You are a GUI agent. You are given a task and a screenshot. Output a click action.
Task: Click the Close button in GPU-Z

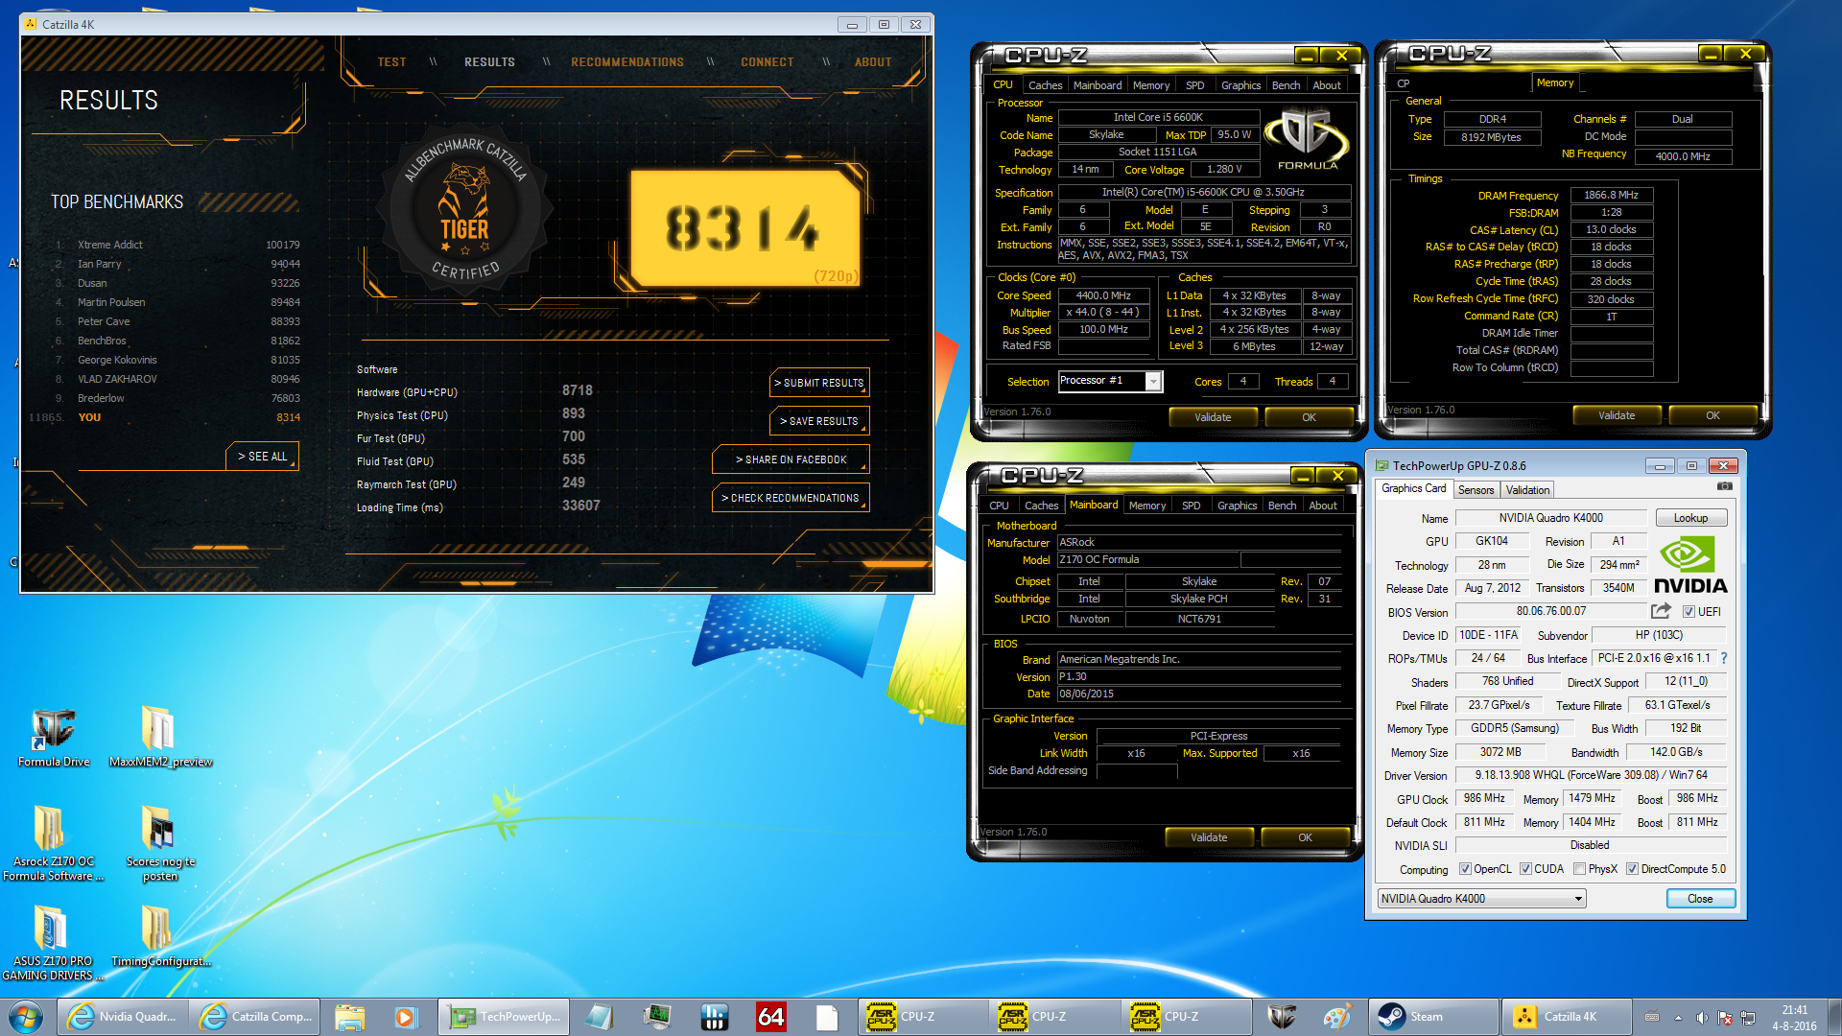(1700, 899)
